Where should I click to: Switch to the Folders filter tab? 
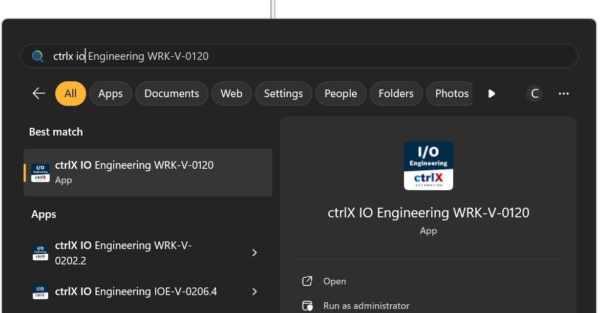point(396,94)
